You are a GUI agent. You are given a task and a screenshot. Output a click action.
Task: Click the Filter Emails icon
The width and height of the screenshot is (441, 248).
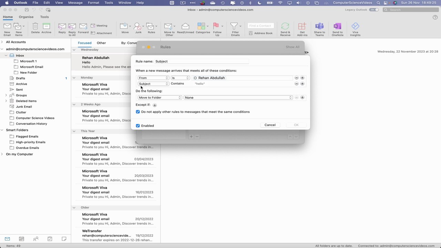234,27
